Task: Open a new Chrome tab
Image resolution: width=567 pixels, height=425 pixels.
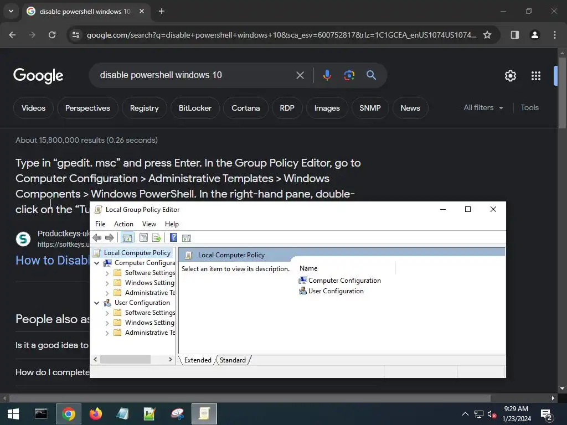Action: click(x=162, y=11)
